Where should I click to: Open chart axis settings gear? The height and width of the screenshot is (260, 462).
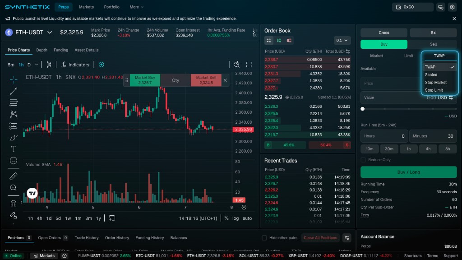(x=244, y=207)
